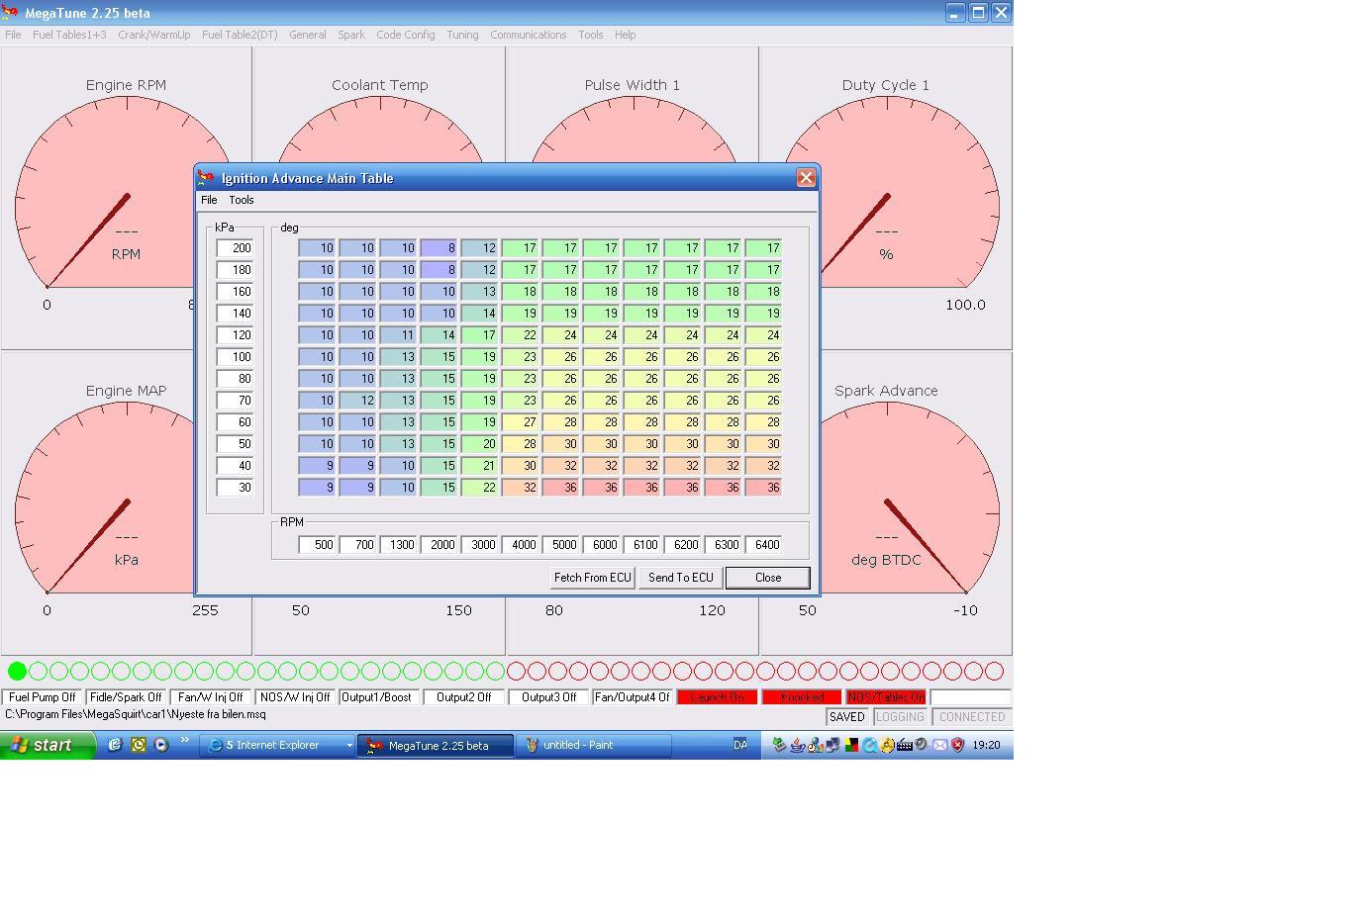Open the Crank/WarmUp menu
Viewport: 1369px width, 912px height.
click(x=154, y=35)
